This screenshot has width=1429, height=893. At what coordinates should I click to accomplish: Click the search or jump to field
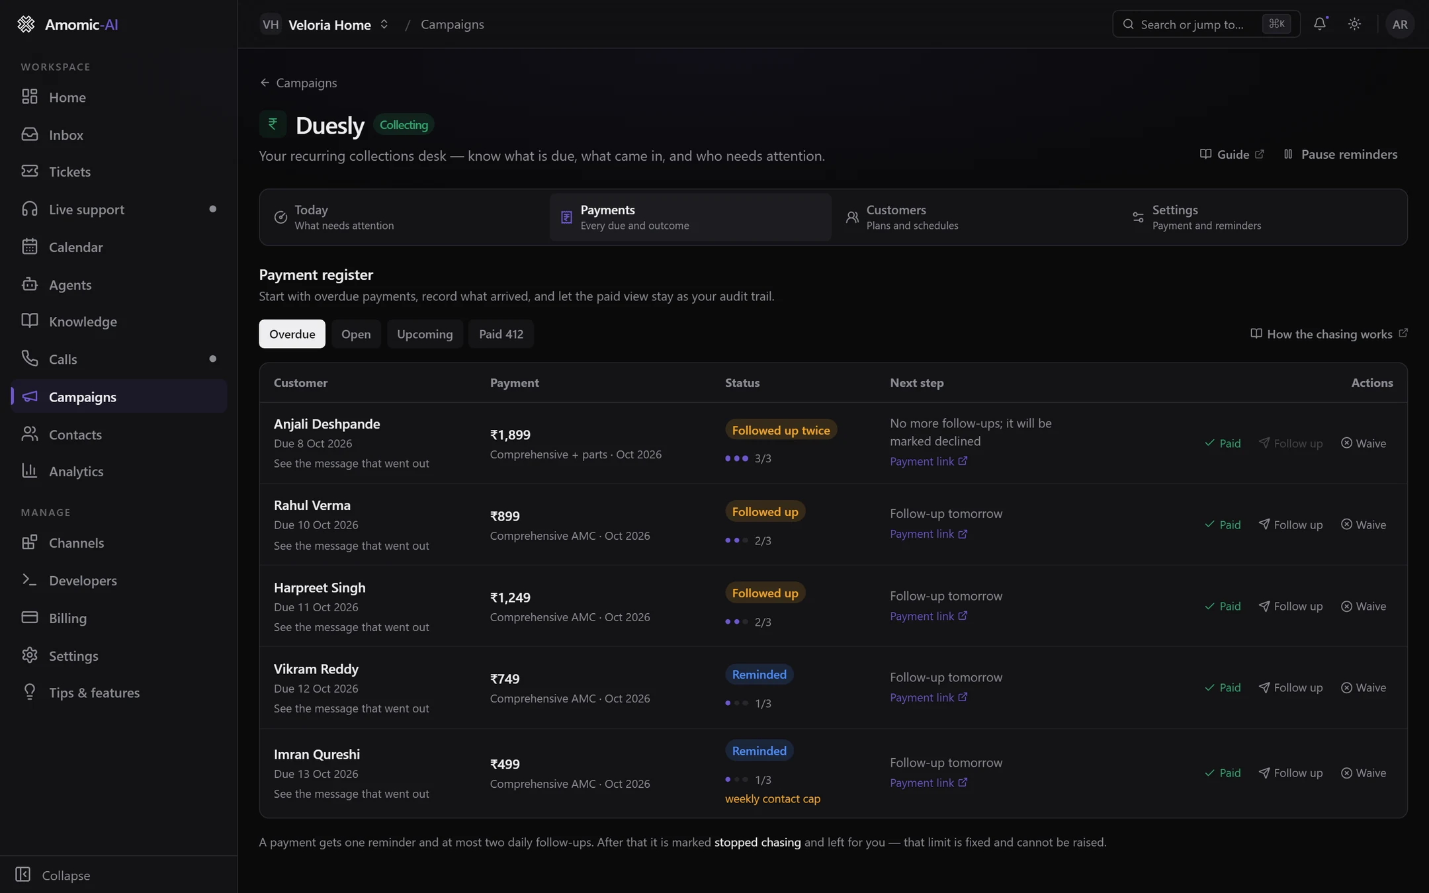coord(1206,24)
